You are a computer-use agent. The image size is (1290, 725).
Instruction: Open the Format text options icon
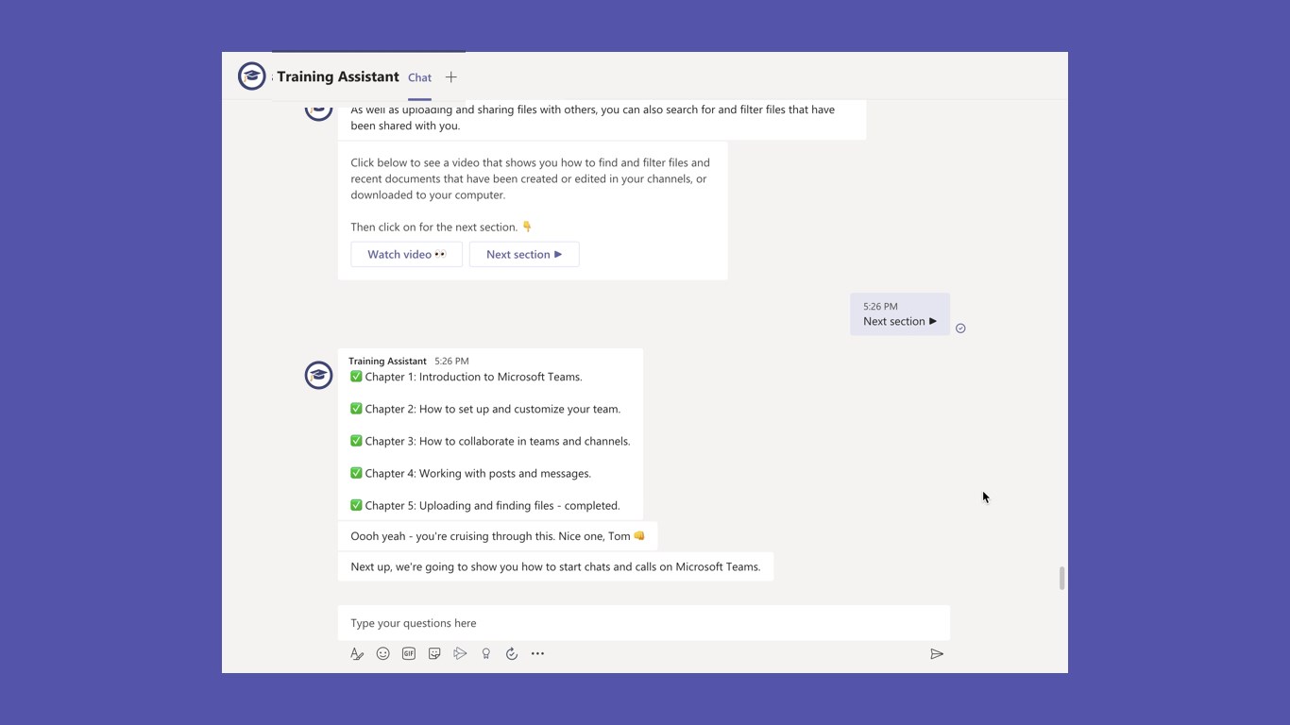coord(357,653)
